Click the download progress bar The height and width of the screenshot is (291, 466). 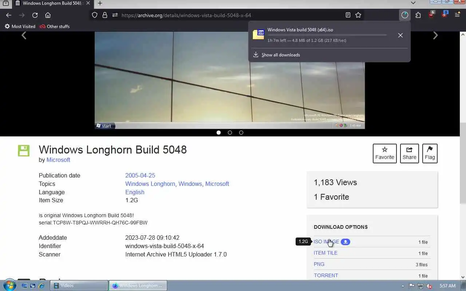tap(327, 35)
